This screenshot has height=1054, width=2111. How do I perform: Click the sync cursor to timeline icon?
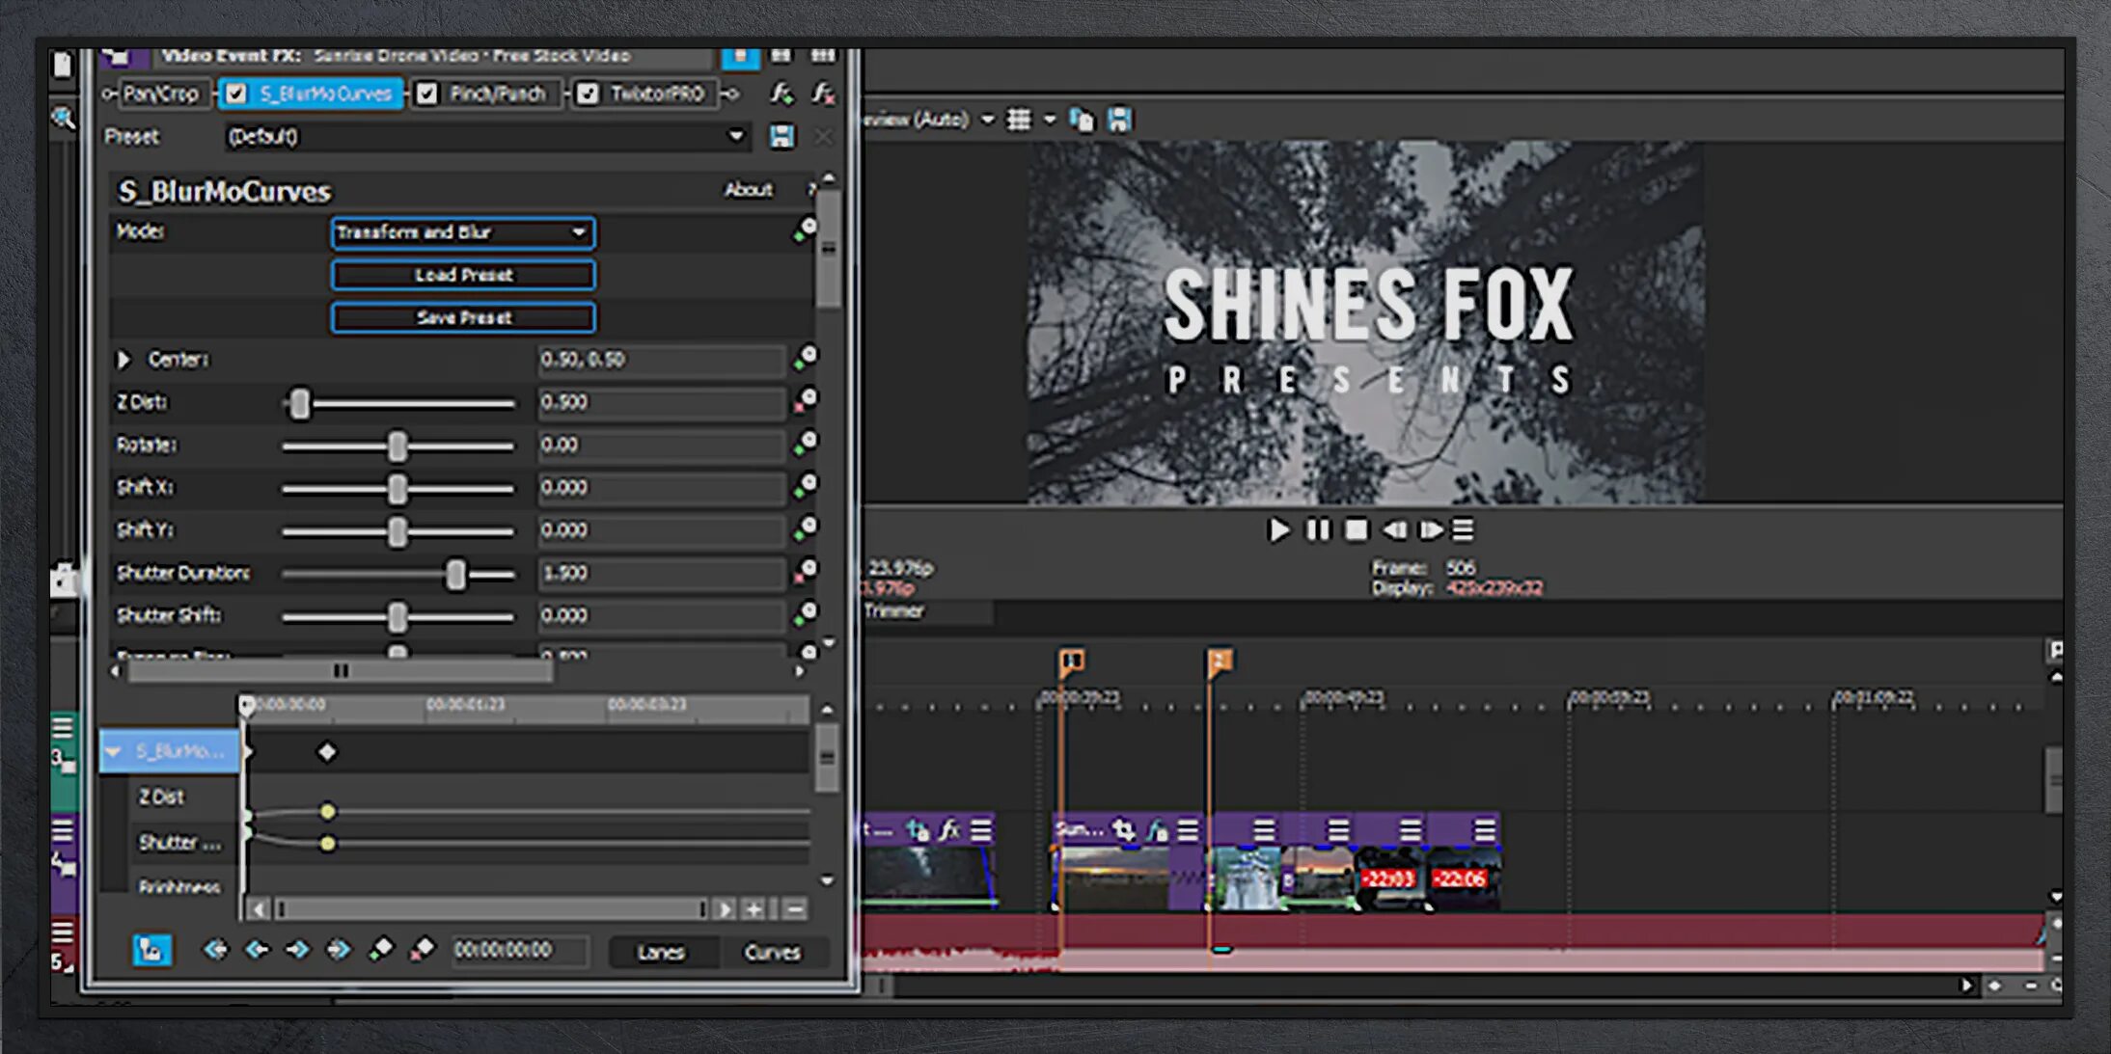click(151, 950)
